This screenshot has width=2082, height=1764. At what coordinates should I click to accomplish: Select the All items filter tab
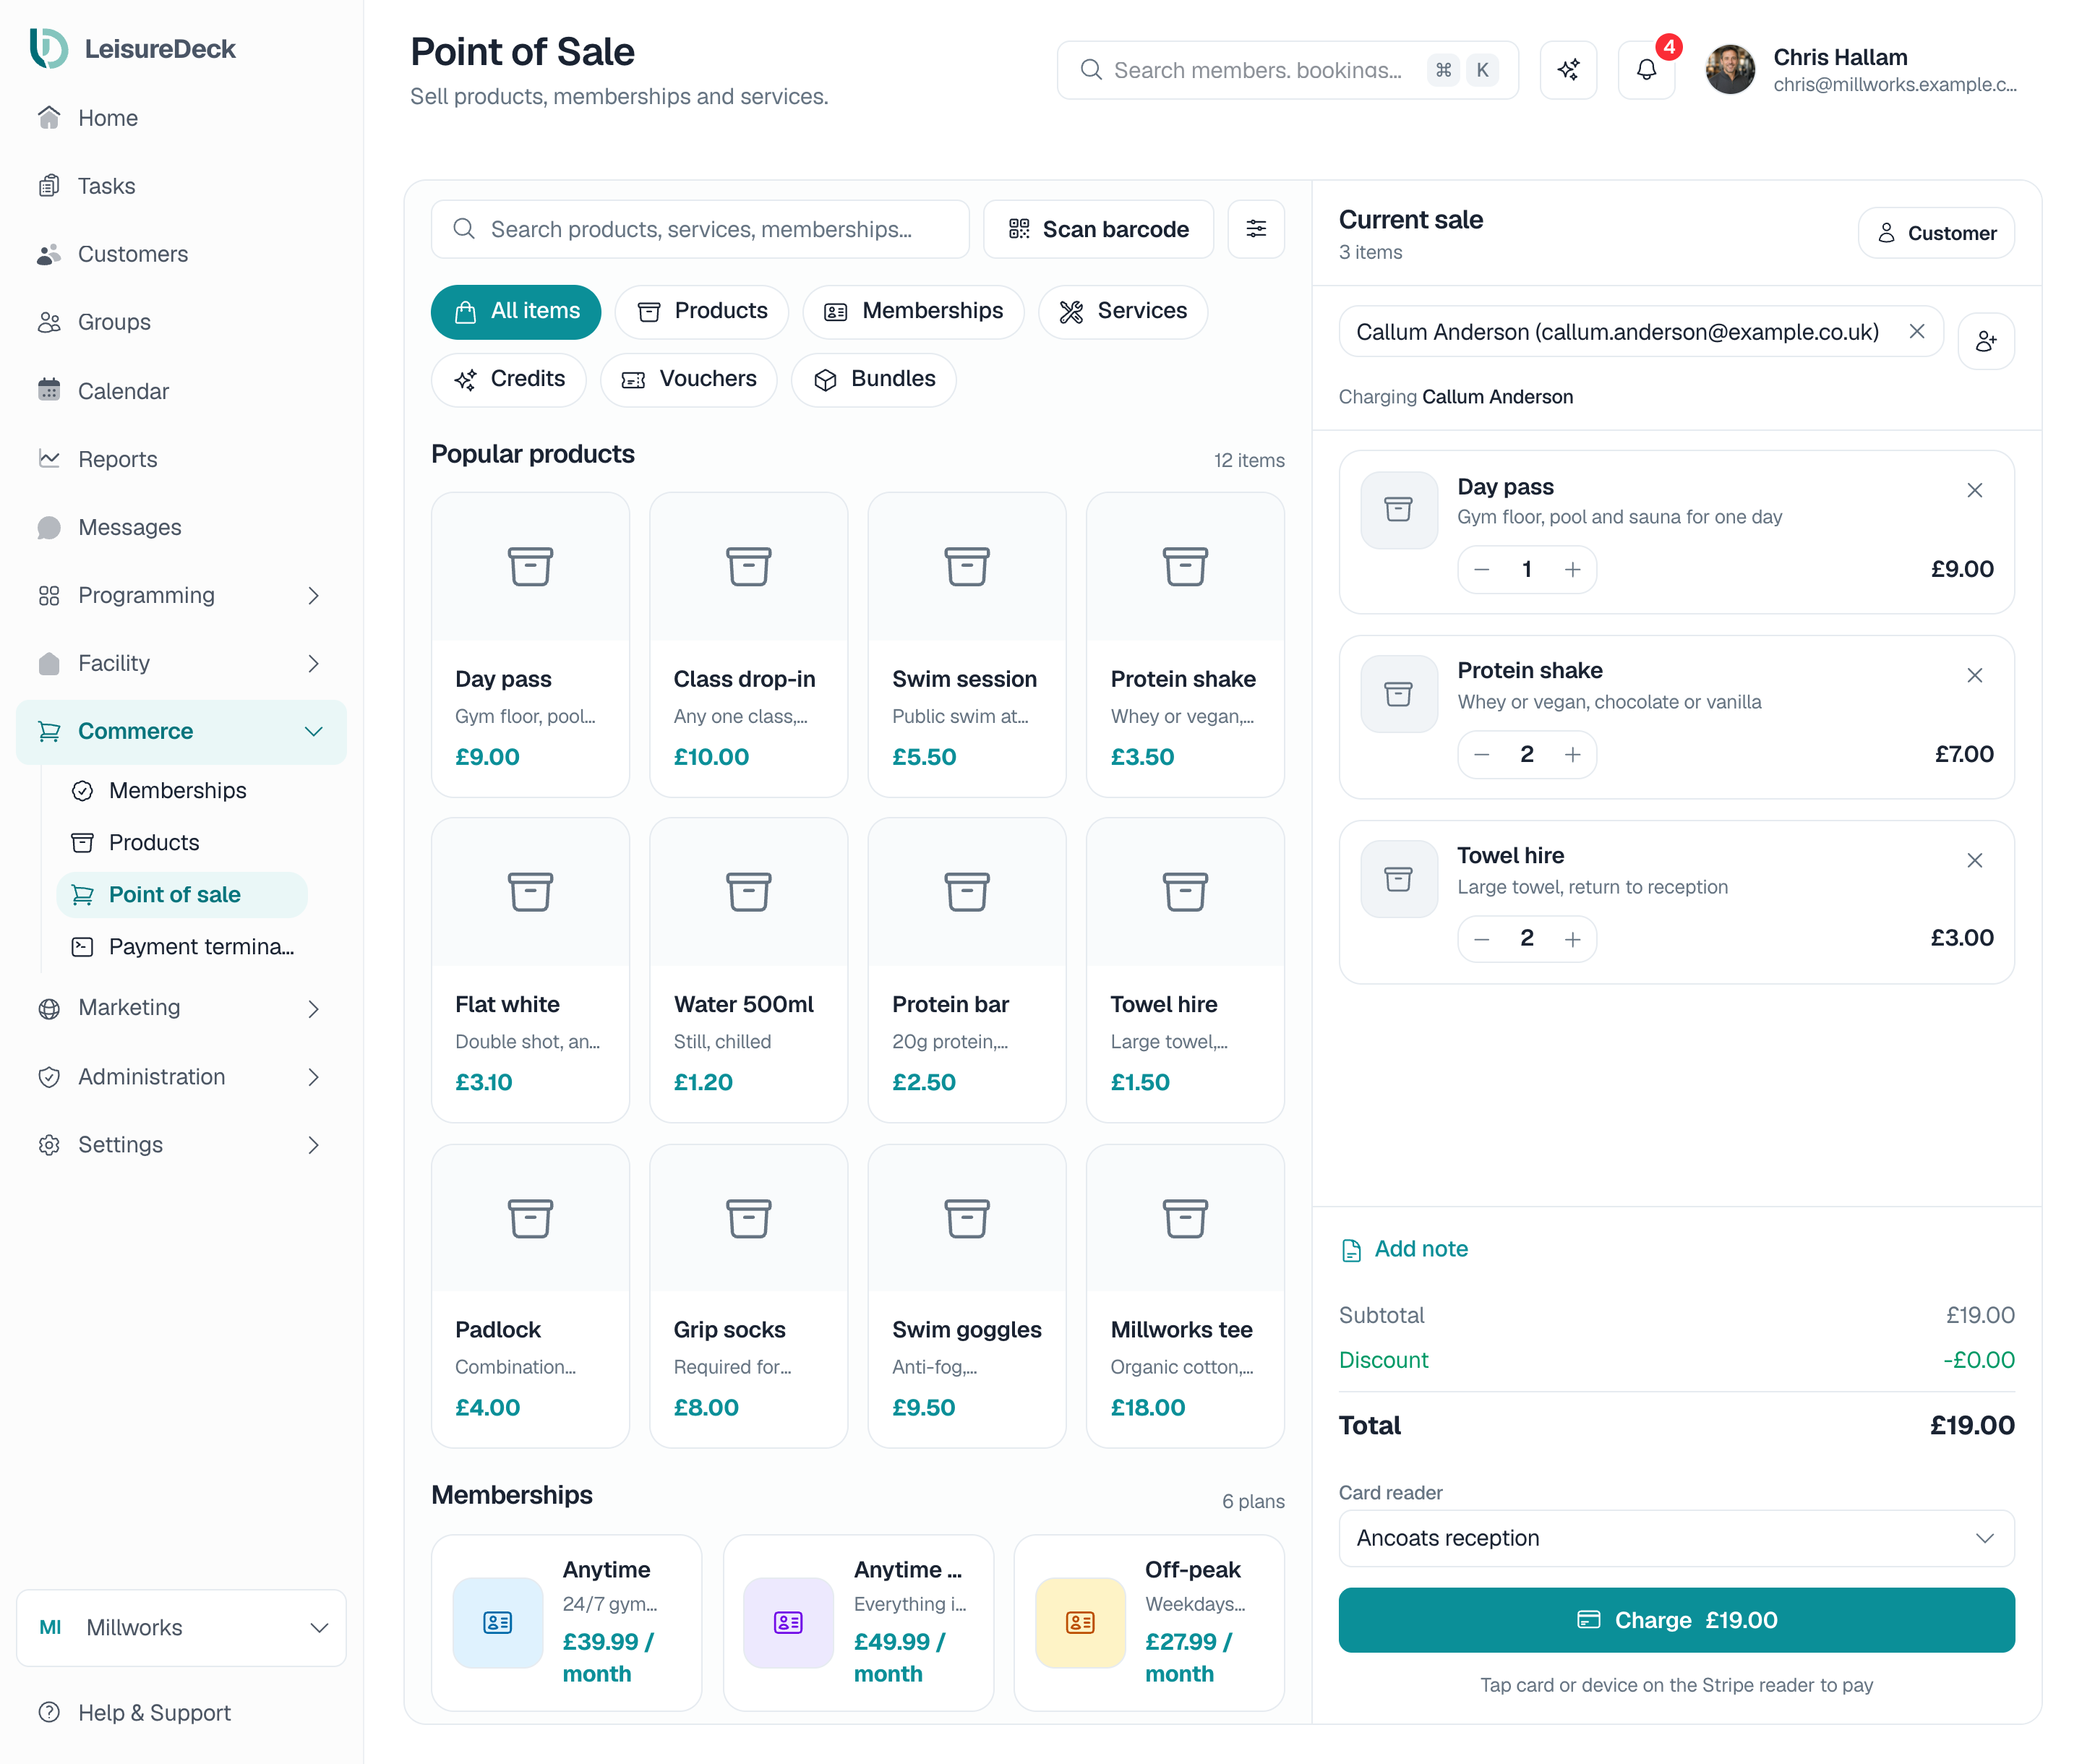point(516,311)
